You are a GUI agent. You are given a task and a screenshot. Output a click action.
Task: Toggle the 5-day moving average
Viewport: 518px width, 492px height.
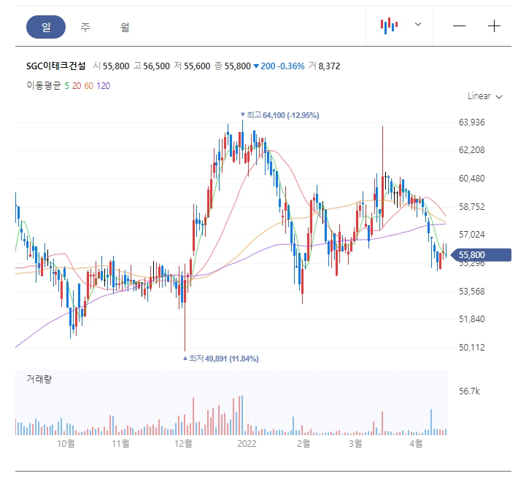pos(66,86)
